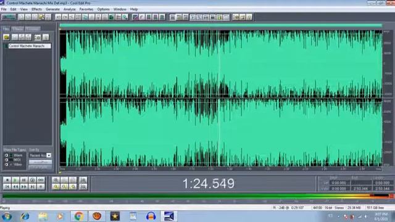Click the Rewind transport button
The width and height of the screenshot is (395, 222).
[15, 187]
